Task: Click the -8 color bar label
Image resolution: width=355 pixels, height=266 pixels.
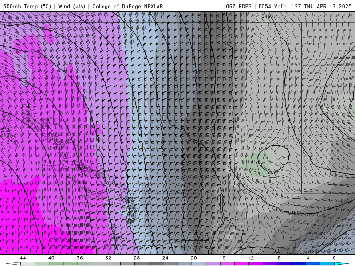Action: (x=277, y=258)
